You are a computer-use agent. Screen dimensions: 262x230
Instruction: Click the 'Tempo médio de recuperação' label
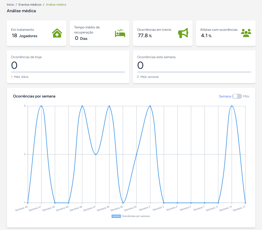(87, 30)
